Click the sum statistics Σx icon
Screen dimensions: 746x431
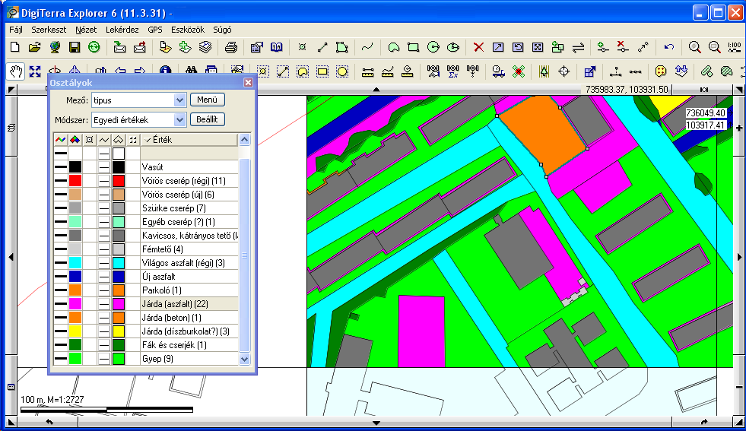[453, 71]
